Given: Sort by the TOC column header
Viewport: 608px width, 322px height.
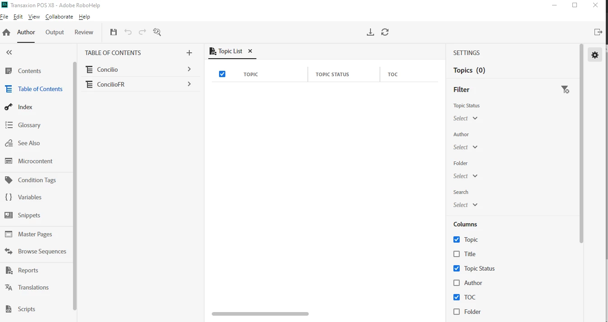Looking at the screenshot, I should point(393,74).
